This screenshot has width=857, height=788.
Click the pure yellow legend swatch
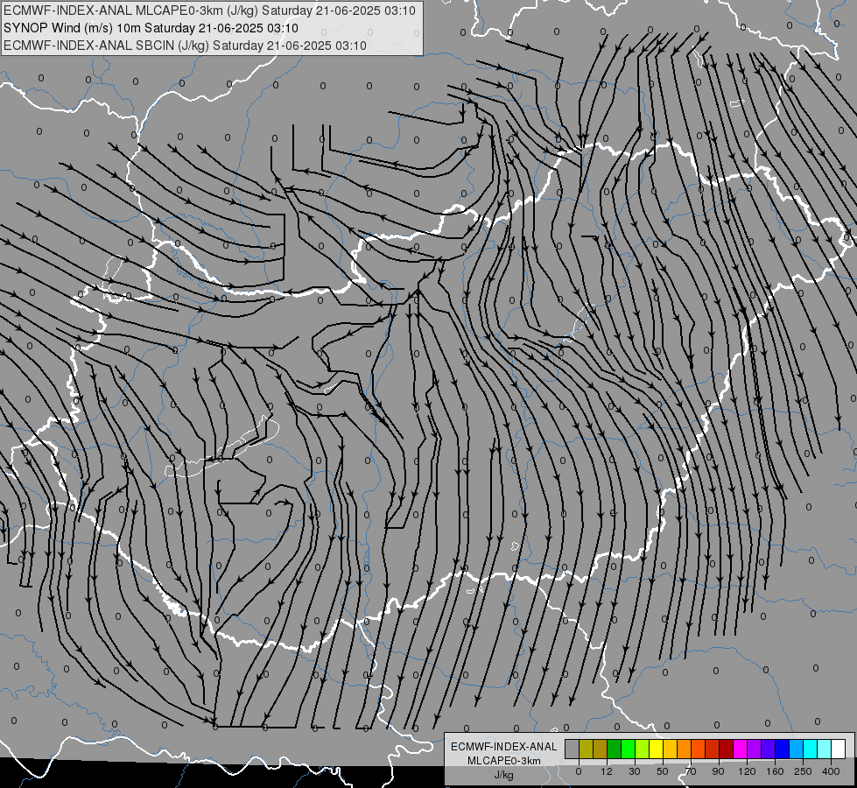[x=657, y=749]
